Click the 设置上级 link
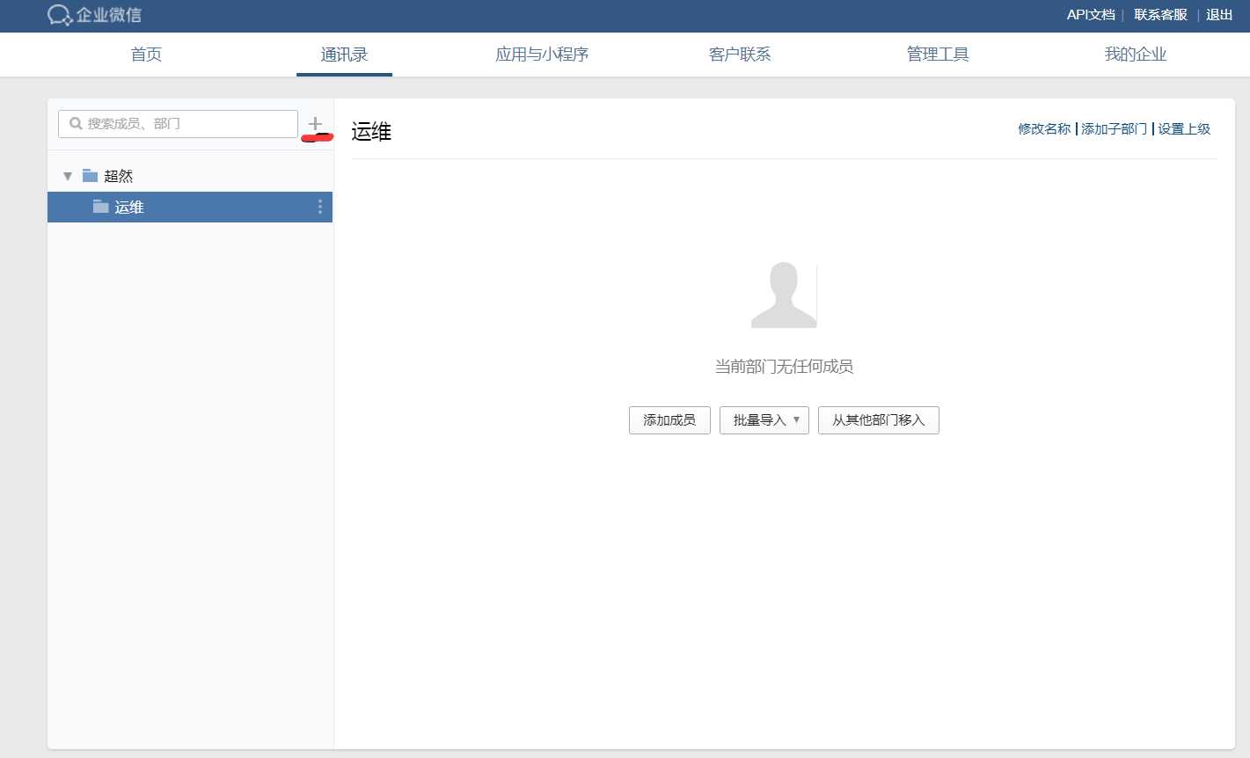The width and height of the screenshot is (1250, 758). pyautogui.click(x=1184, y=129)
